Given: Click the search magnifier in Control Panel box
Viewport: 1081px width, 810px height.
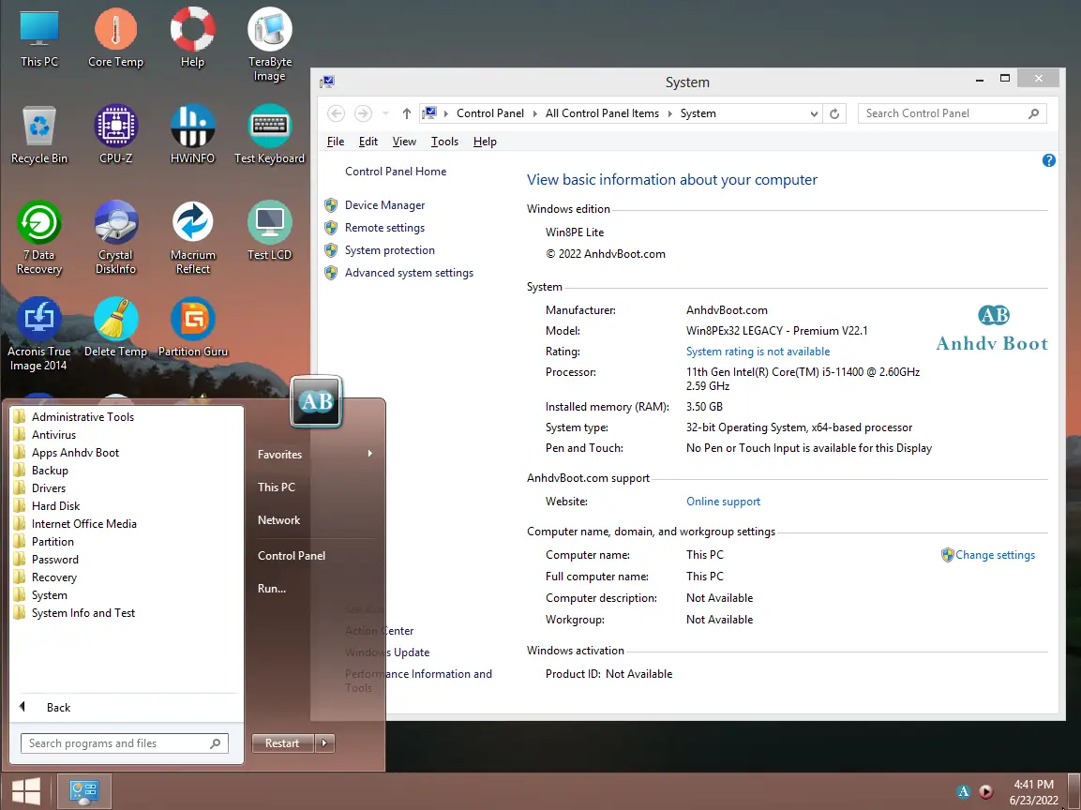Looking at the screenshot, I should click(1033, 113).
